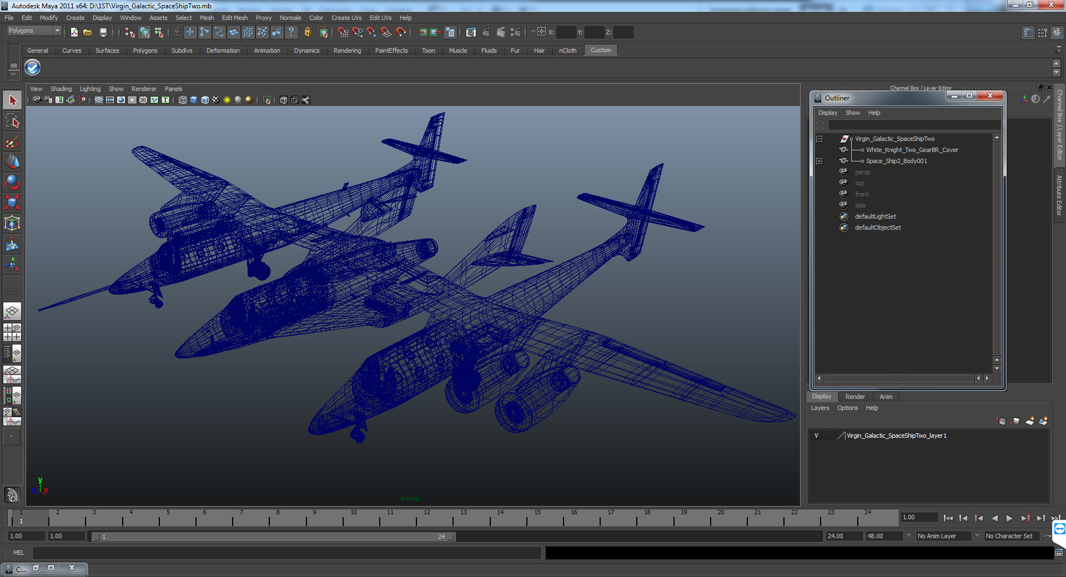1066x577 pixels.
Task: Select the arrow Select tool
Action: pyautogui.click(x=12, y=100)
